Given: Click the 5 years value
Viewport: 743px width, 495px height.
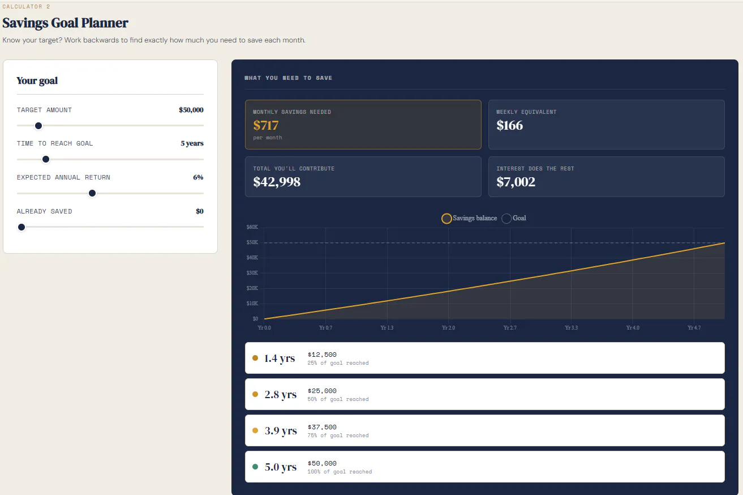Looking at the screenshot, I should tap(192, 143).
